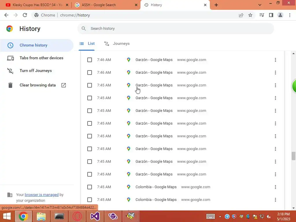Switch to the Journeys tab

(x=117, y=44)
